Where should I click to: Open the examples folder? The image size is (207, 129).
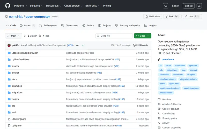pyautogui.click(x=17, y=86)
